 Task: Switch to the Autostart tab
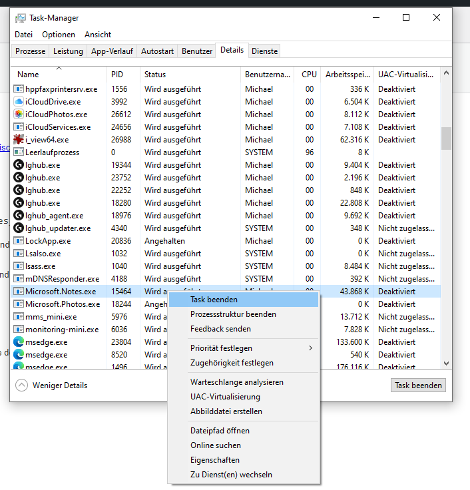(157, 51)
